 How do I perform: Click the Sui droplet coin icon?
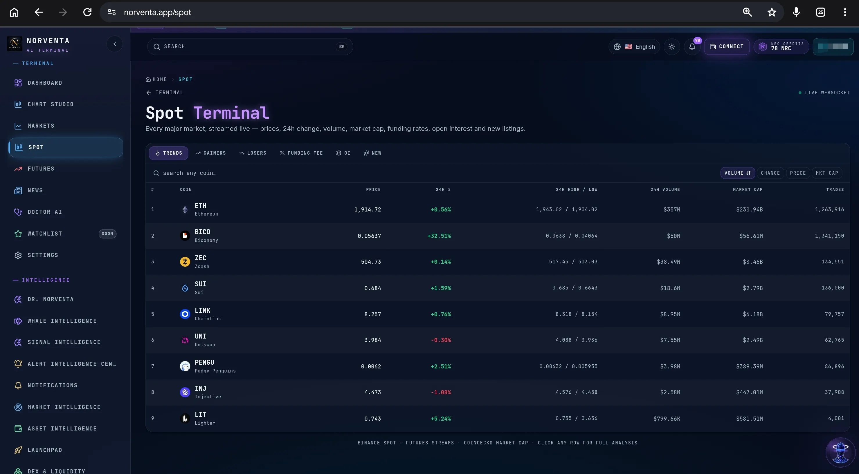click(x=185, y=288)
